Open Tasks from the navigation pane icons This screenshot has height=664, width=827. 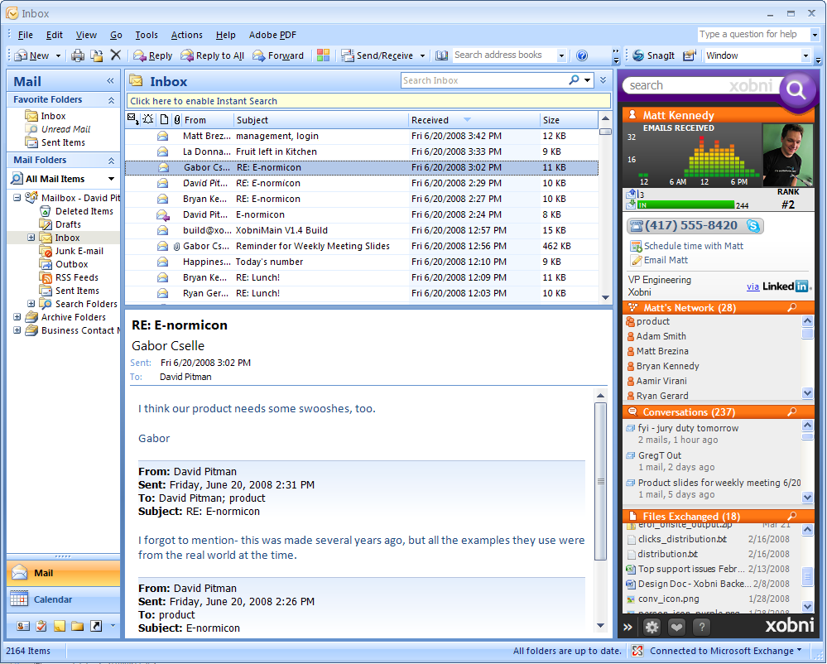(41, 626)
